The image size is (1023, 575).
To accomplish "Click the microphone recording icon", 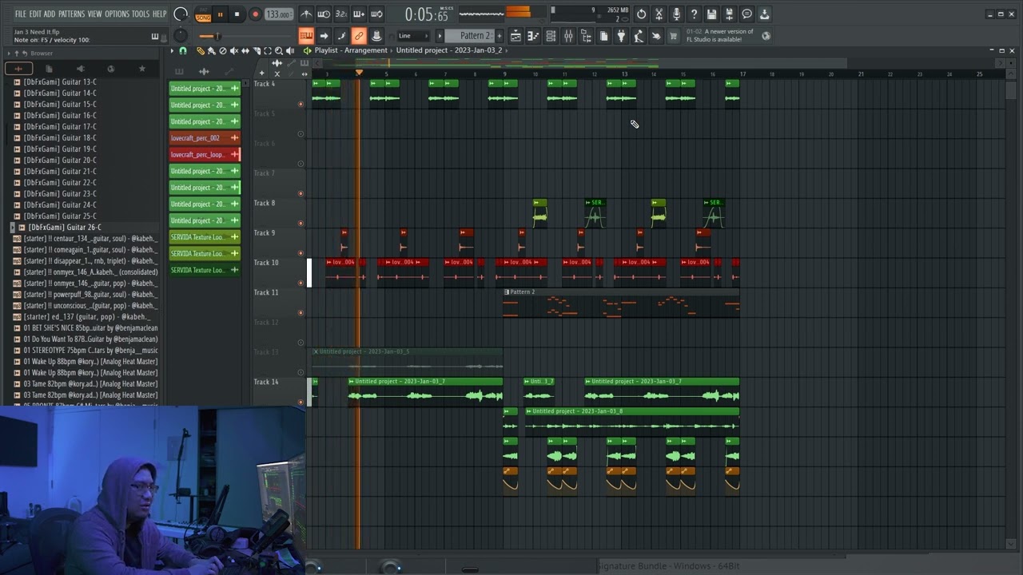I will [x=676, y=14].
